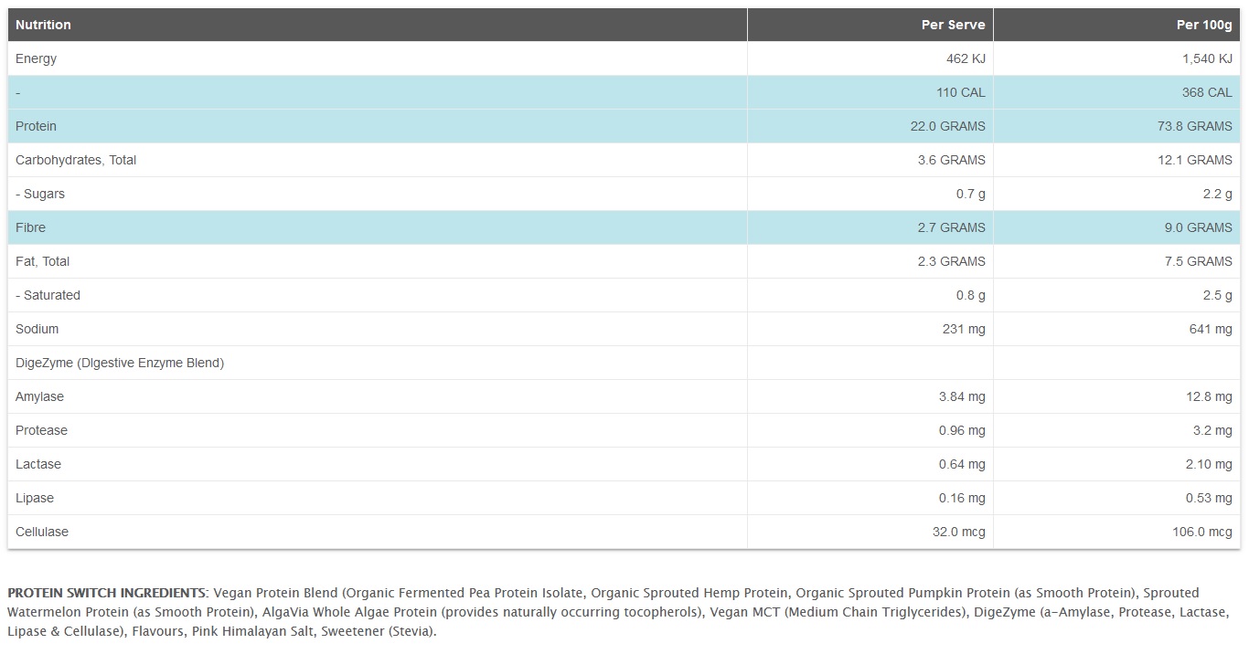Image resolution: width=1249 pixels, height=654 pixels.
Task: Click the bold "PROTEIN SWITCH INGREDIENTS" heading
Action: tap(107, 593)
